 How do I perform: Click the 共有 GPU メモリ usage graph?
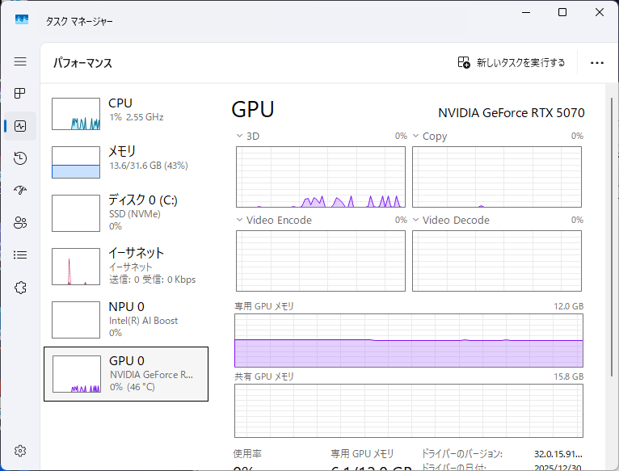[x=409, y=410]
